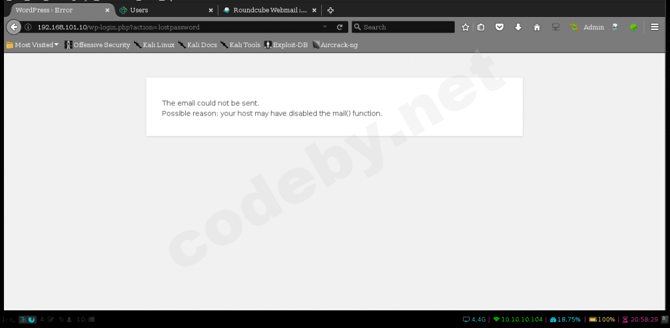Open the Kali Linux bookmark
The image size is (670, 328).
[x=154, y=45]
